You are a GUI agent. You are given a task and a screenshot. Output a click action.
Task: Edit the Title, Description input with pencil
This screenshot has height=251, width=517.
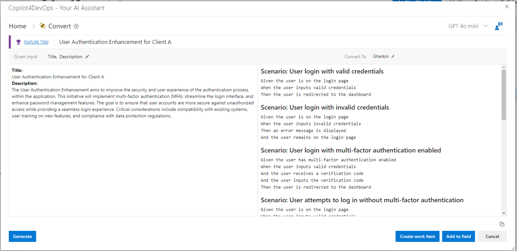click(87, 57)
